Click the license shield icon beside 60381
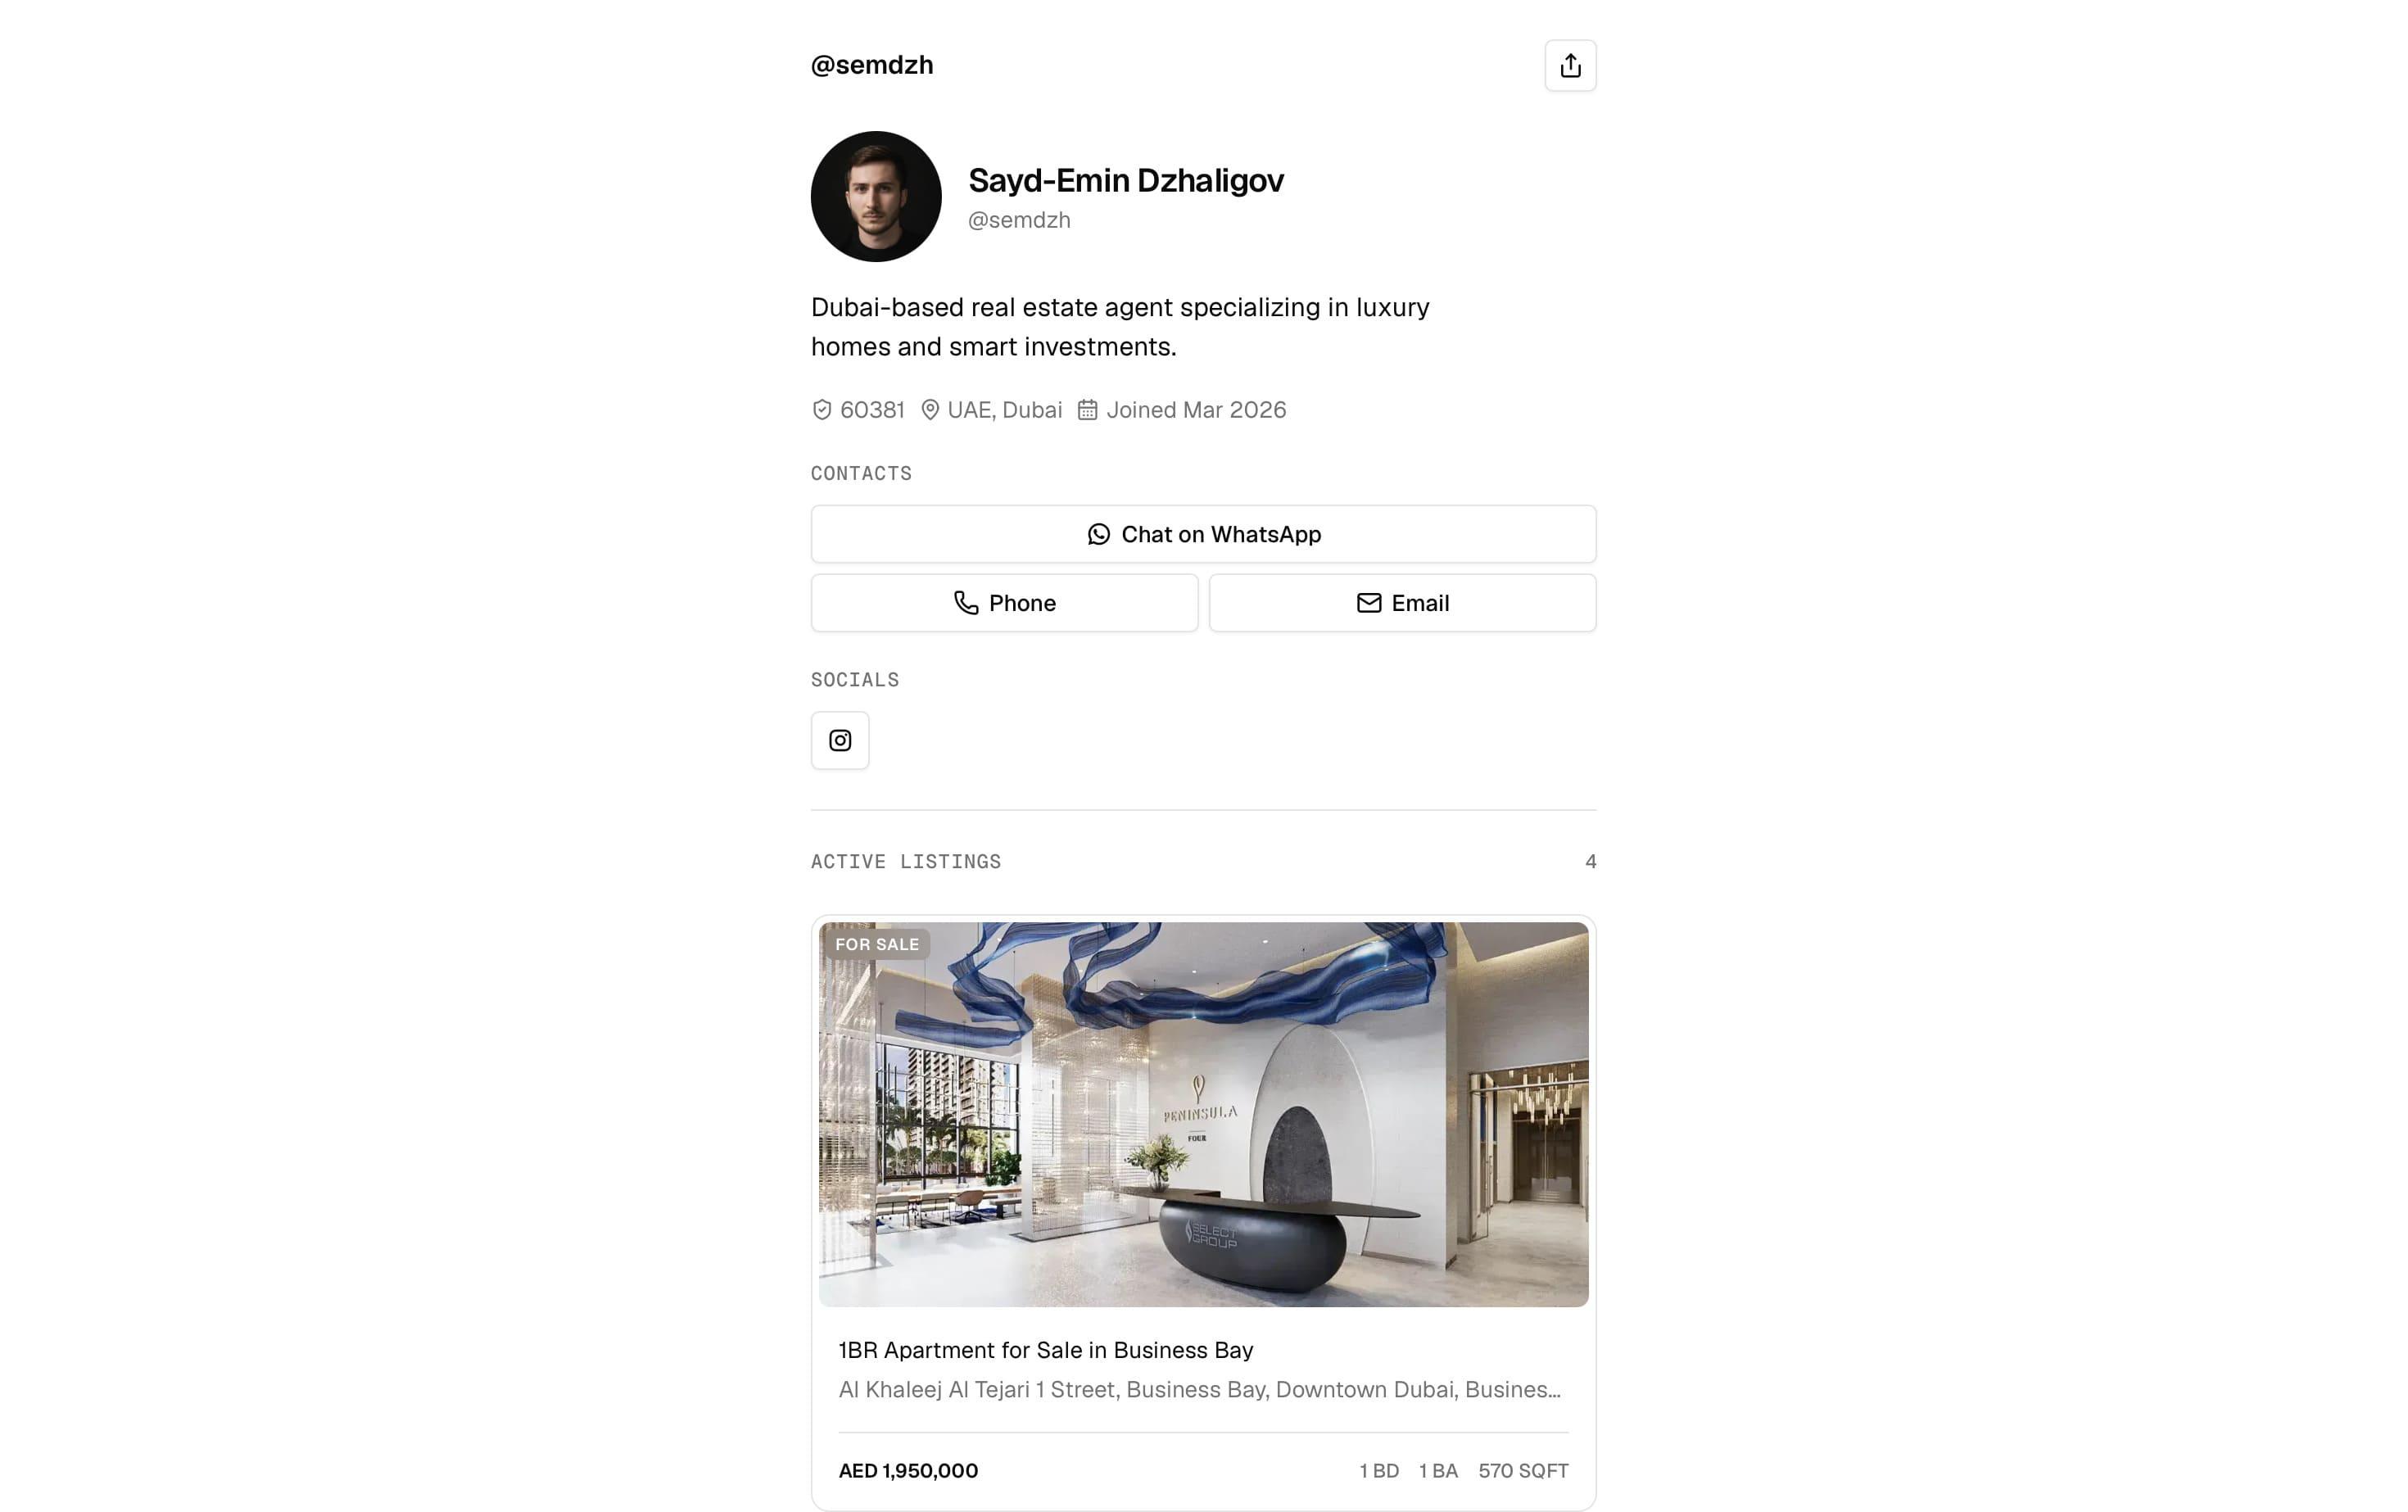Screen dimensions: 2408x1512 pos(822,410)
